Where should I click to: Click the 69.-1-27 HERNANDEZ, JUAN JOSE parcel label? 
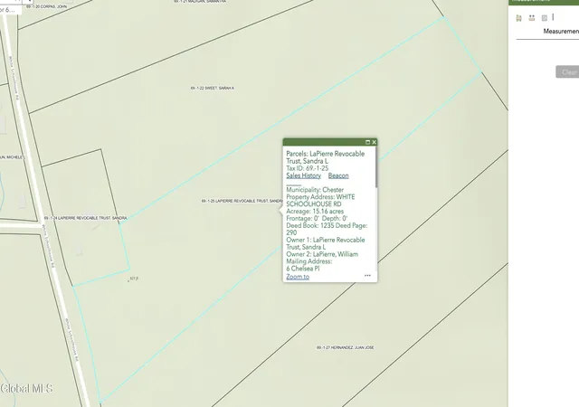pyautogui.click(x=346, y=347)
